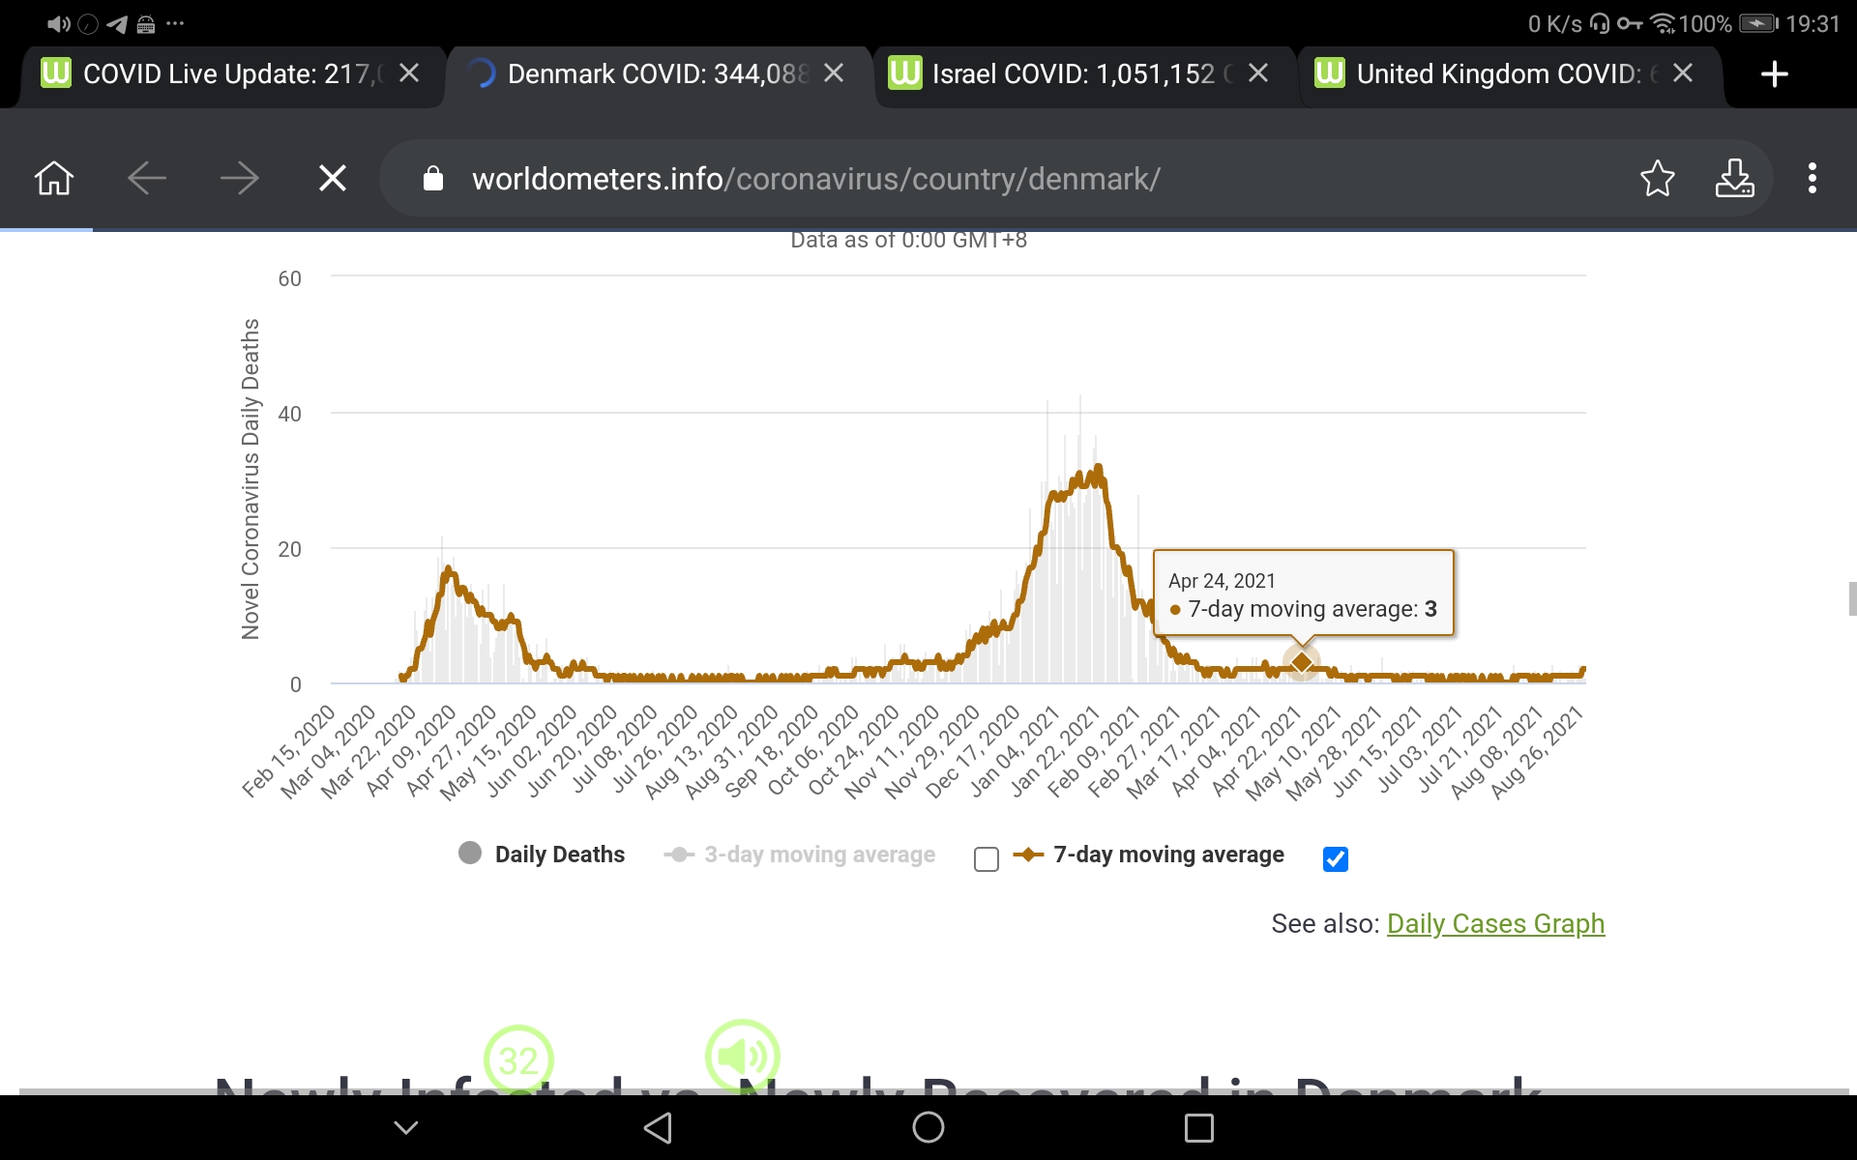The height and width of the screenshot is (1160, 1857).
Task: Open a new tab with plus icon
Action: (1774, 73)
